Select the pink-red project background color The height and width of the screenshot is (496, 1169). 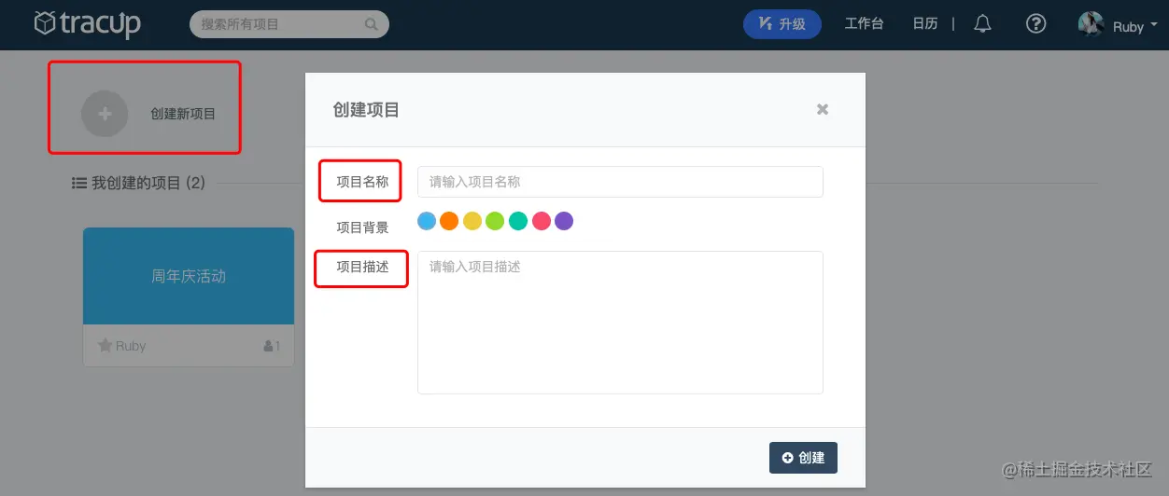pos(542,221)
